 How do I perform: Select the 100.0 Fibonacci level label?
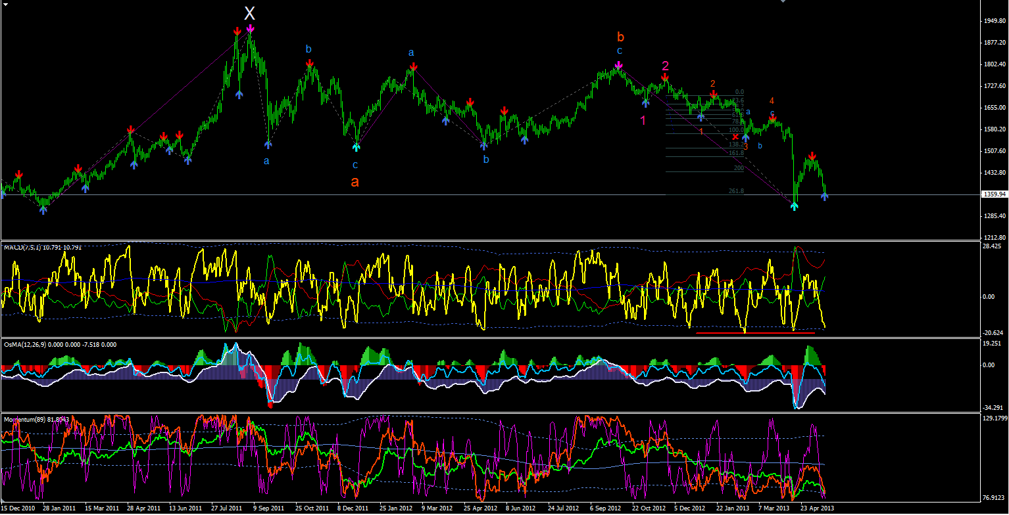click(x=735, y=130)
